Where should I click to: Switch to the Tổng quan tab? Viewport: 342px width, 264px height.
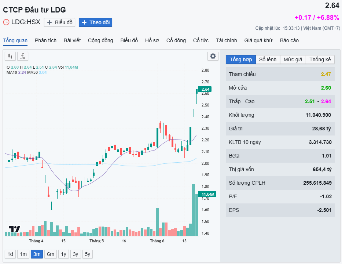pyautogui.click(x=15, y=40)
